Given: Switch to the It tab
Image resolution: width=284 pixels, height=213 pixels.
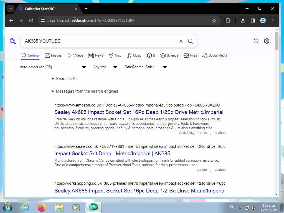Looking at the screenshot, I should (x=151, y=55).
